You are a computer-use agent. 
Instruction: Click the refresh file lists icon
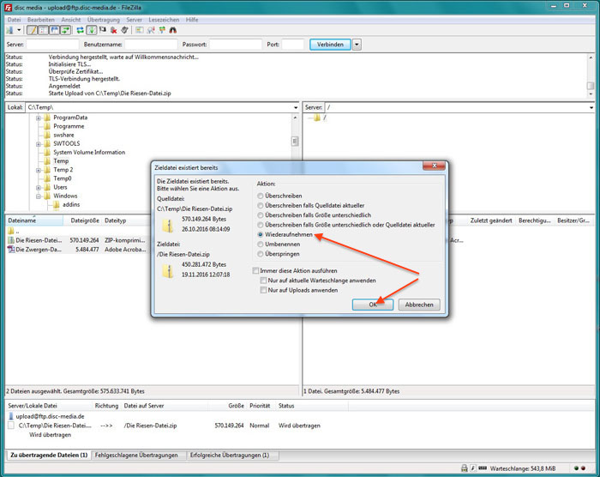(x=80, y=30)
